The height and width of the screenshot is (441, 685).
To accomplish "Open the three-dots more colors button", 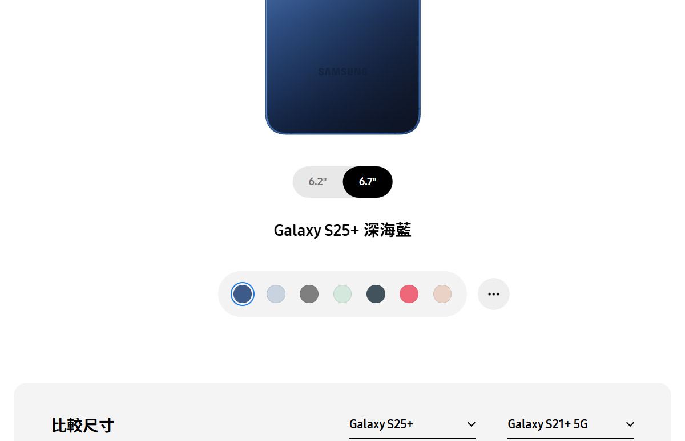I will coord(494,294).
